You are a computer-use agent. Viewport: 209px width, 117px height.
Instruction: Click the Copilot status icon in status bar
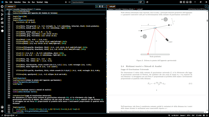click(204, 115)
